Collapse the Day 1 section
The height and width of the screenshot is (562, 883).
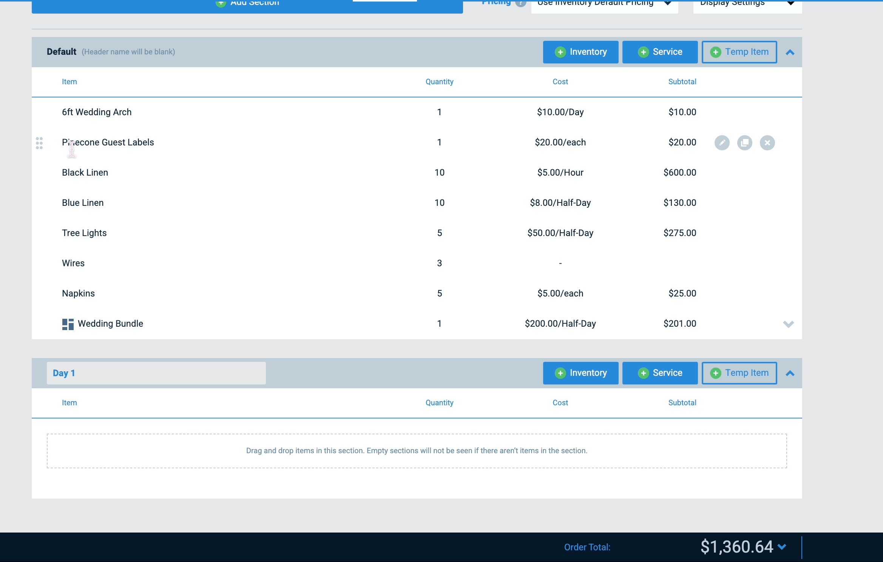pyautogui.click(x=790, y=374)
